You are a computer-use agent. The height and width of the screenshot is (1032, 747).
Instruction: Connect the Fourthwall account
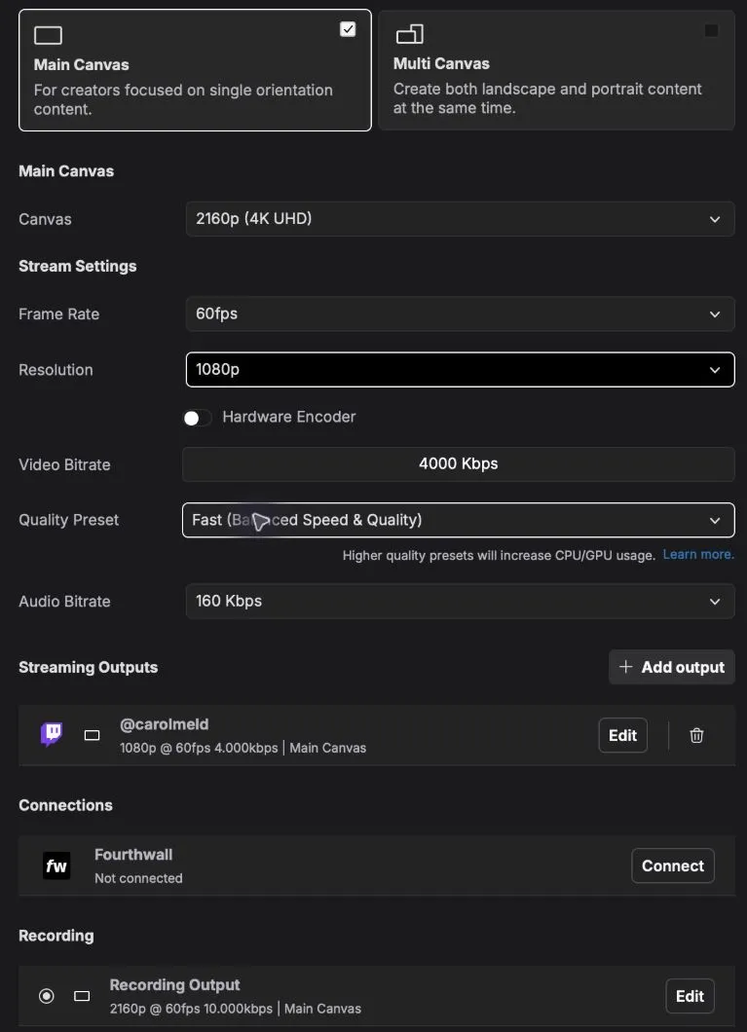click(673, 866)
